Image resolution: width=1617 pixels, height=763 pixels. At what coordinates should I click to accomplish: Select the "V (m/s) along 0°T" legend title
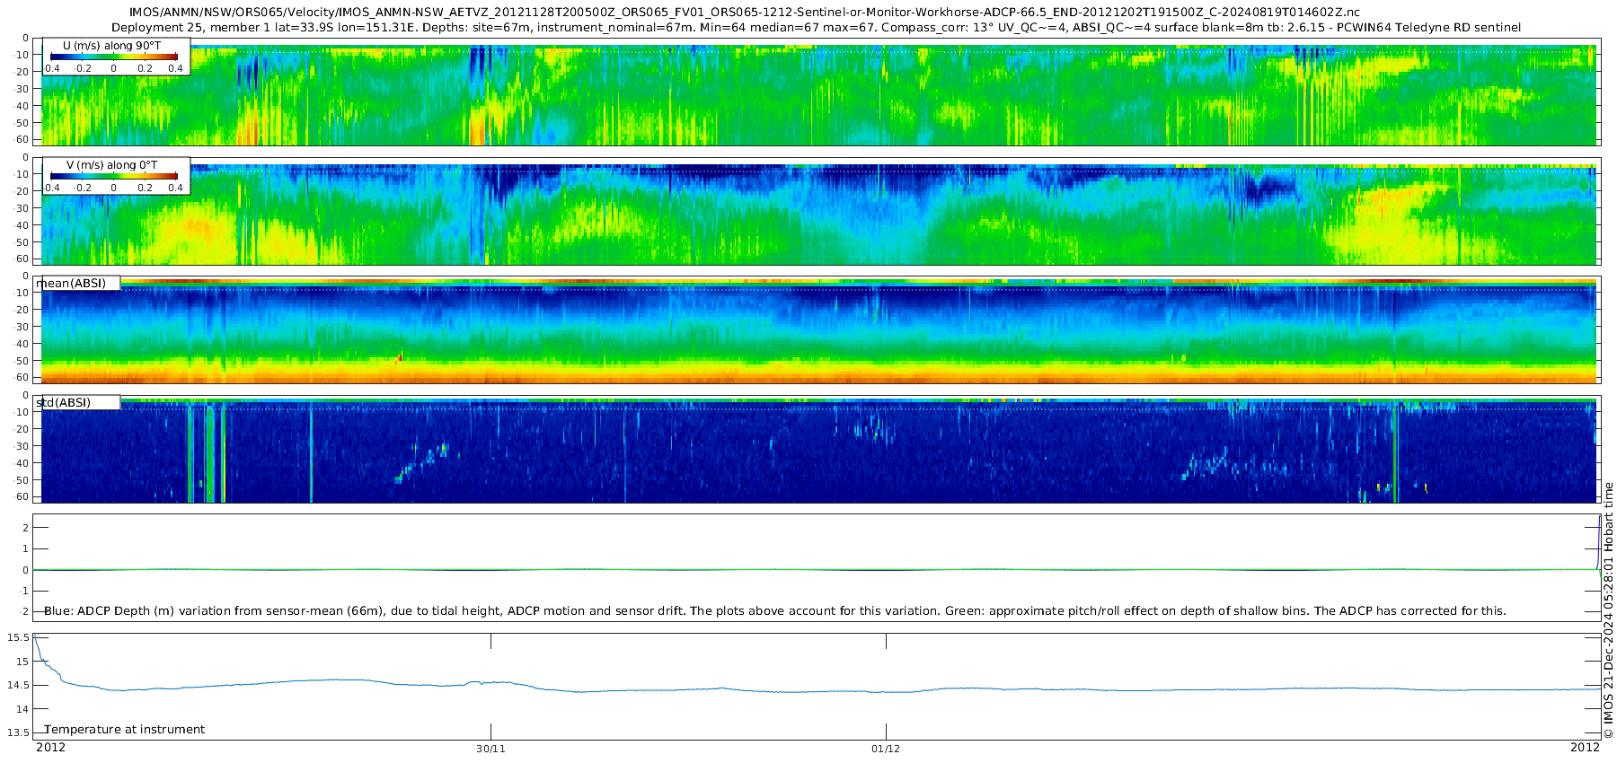[x=112, y=165]
